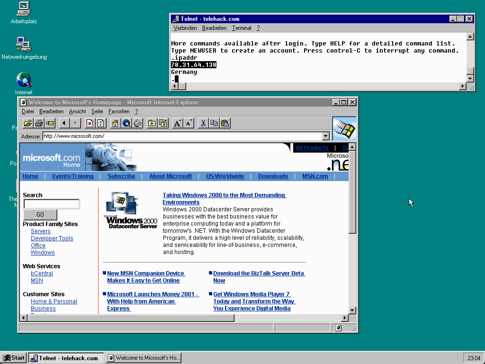Open the Subscribe link
485x364 pixels.
pos(121,176)
